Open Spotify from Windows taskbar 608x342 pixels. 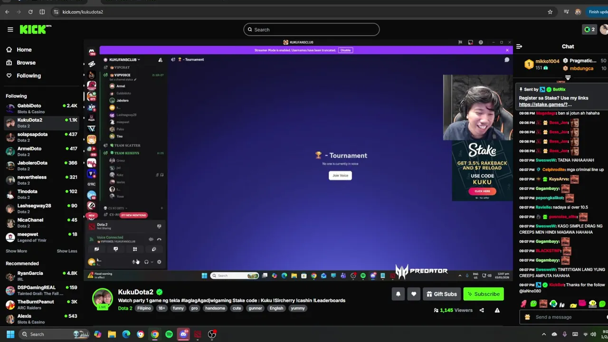point(169,334)
